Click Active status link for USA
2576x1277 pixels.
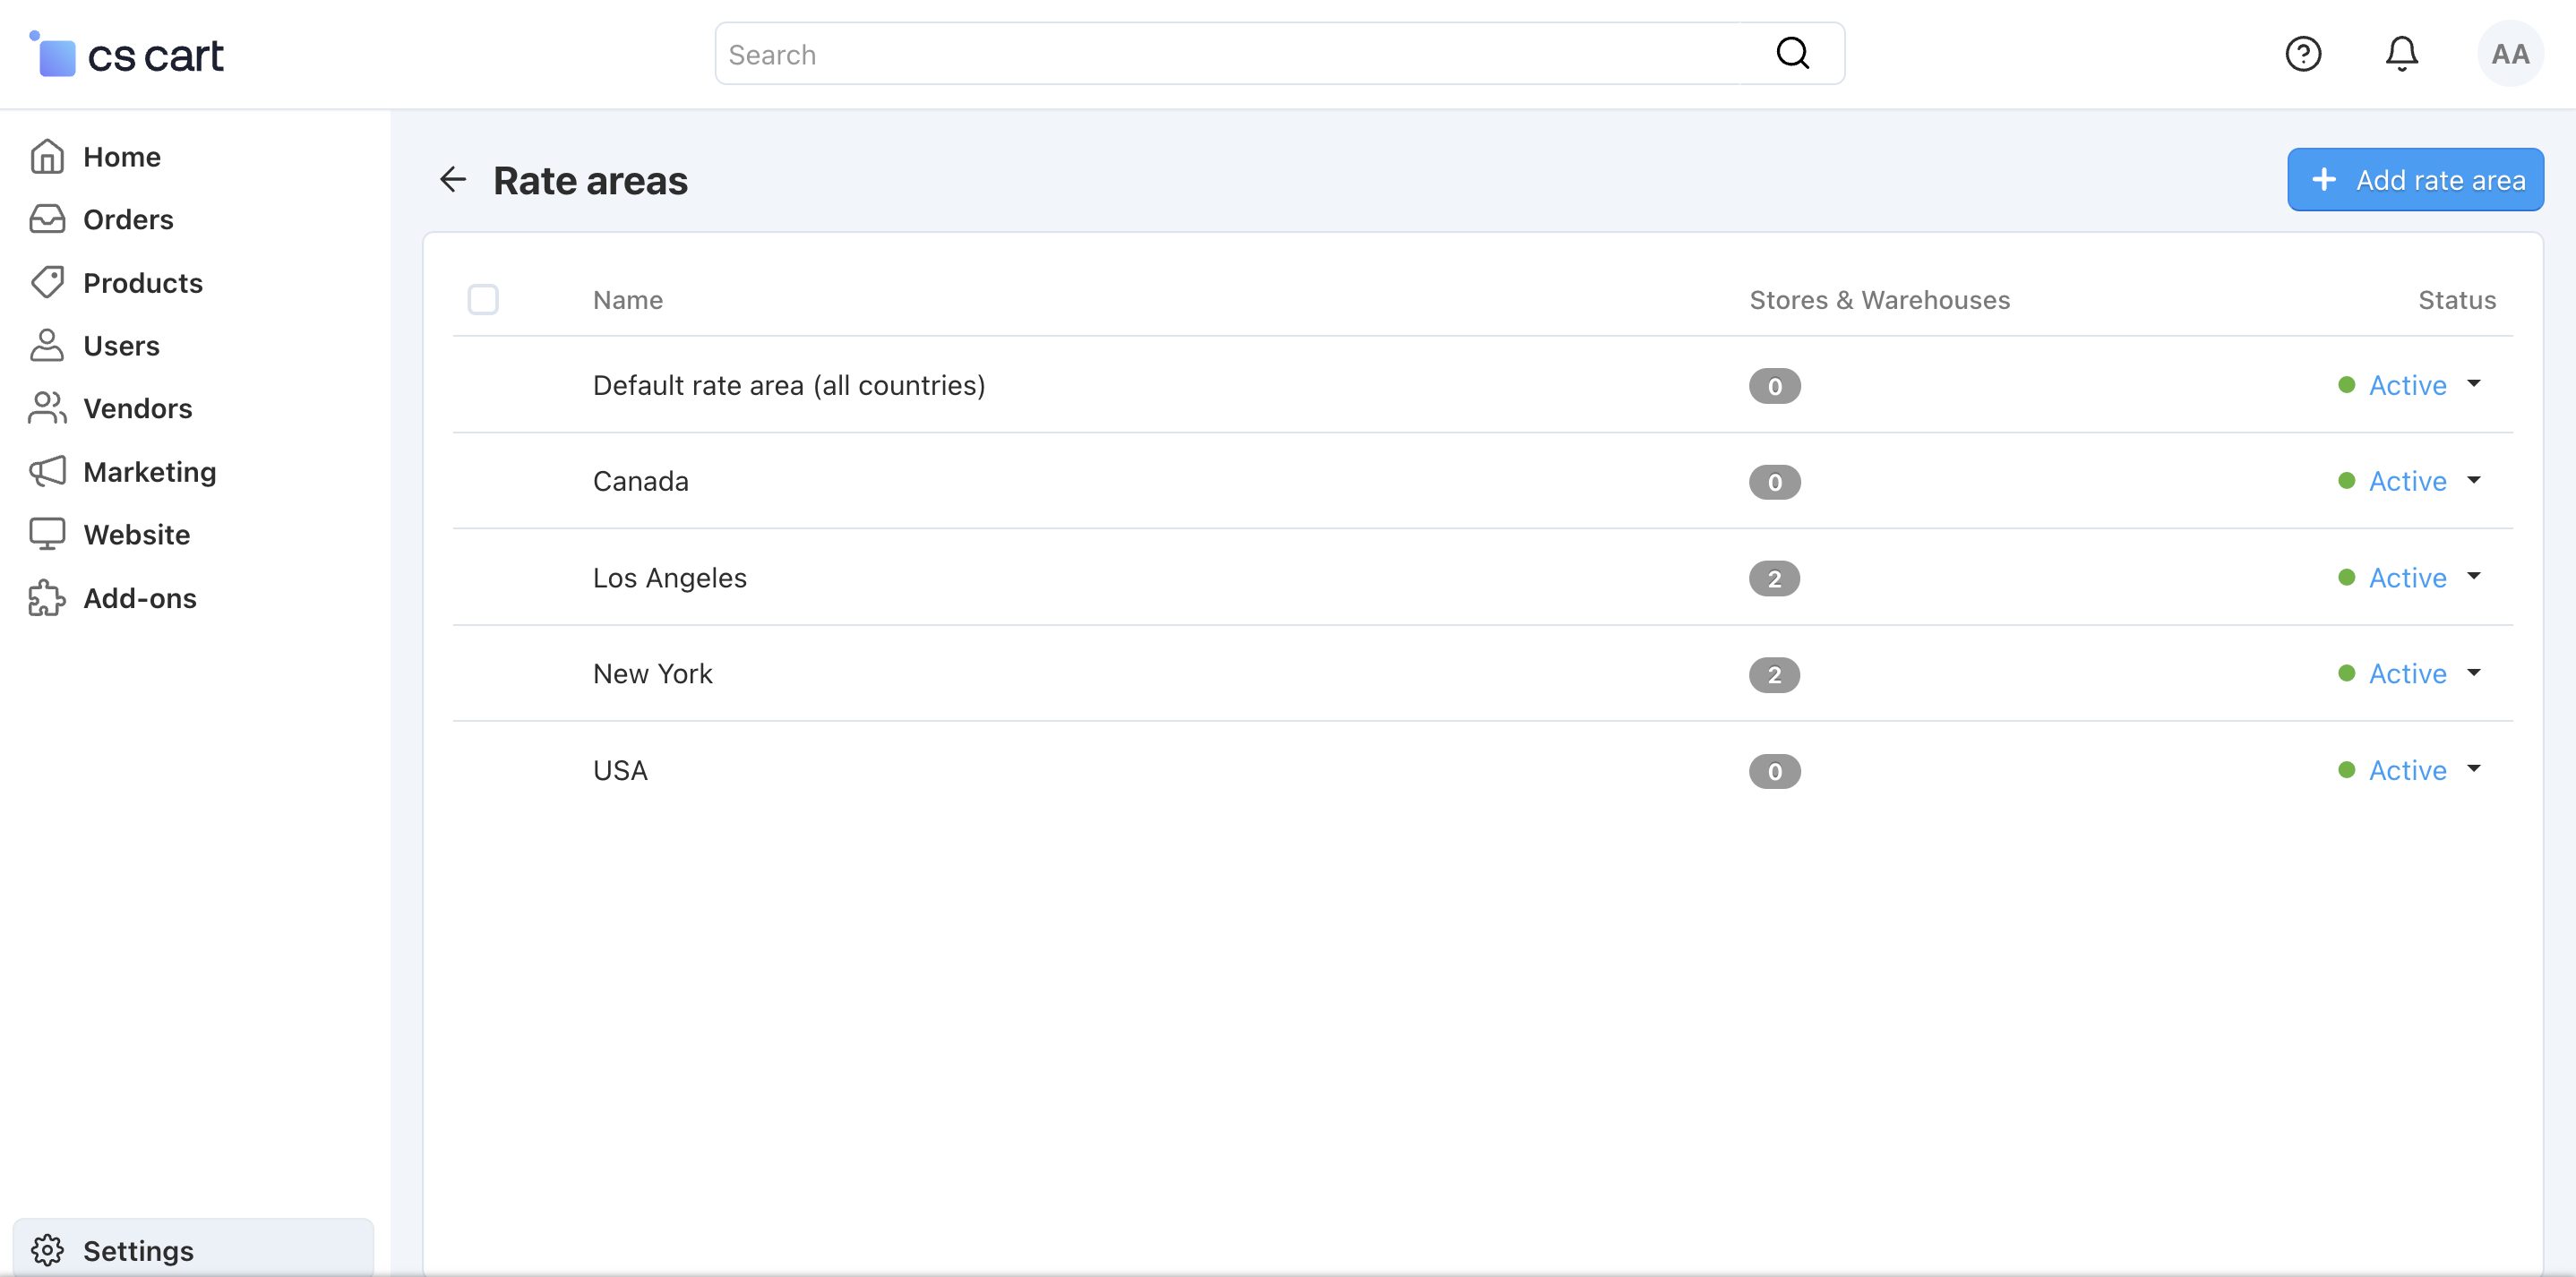(2407, 770)
